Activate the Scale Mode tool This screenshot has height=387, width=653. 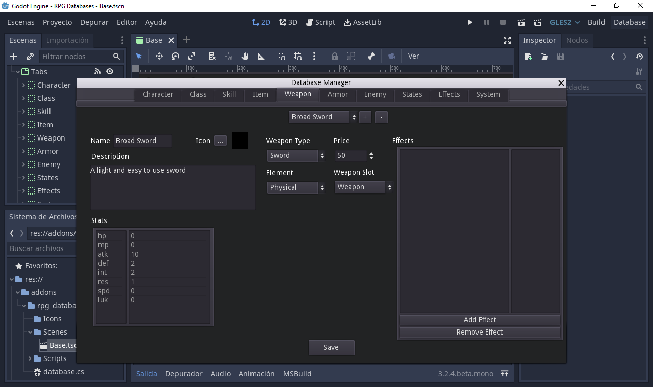pyautogui.click(x=192, y=56)
